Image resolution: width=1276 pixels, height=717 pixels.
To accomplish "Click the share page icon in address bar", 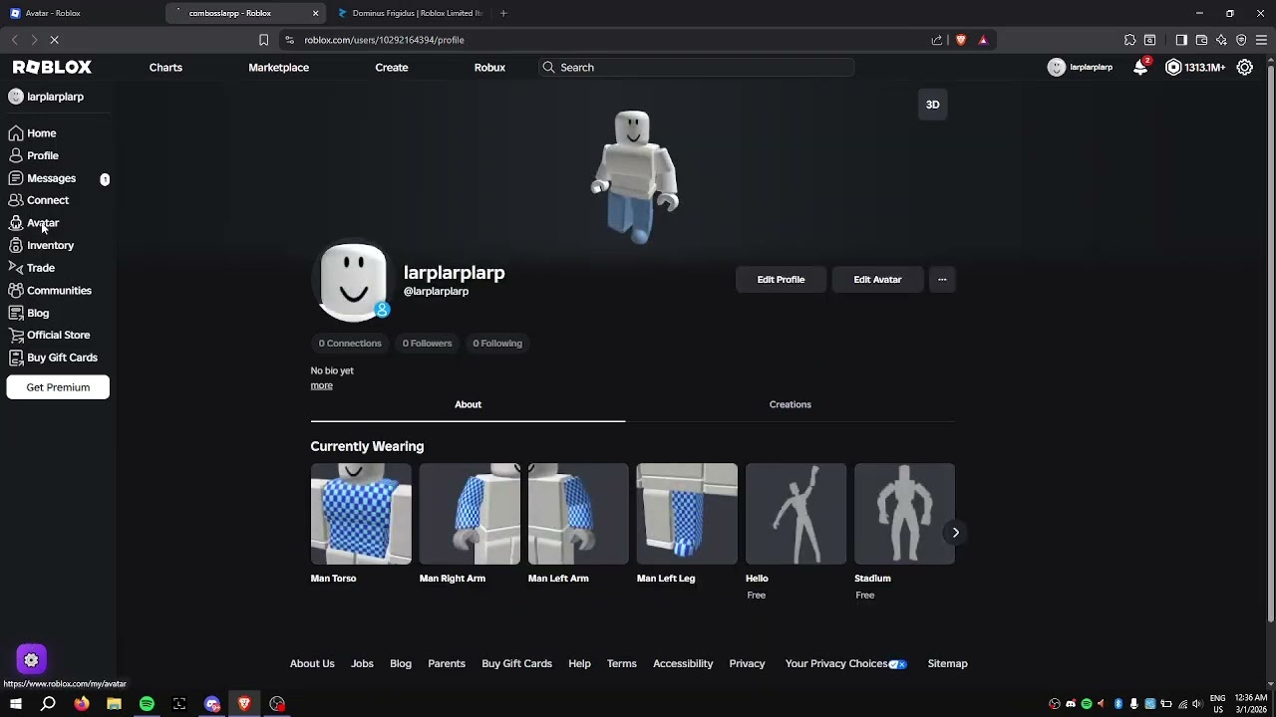I will tap(937, 40).
